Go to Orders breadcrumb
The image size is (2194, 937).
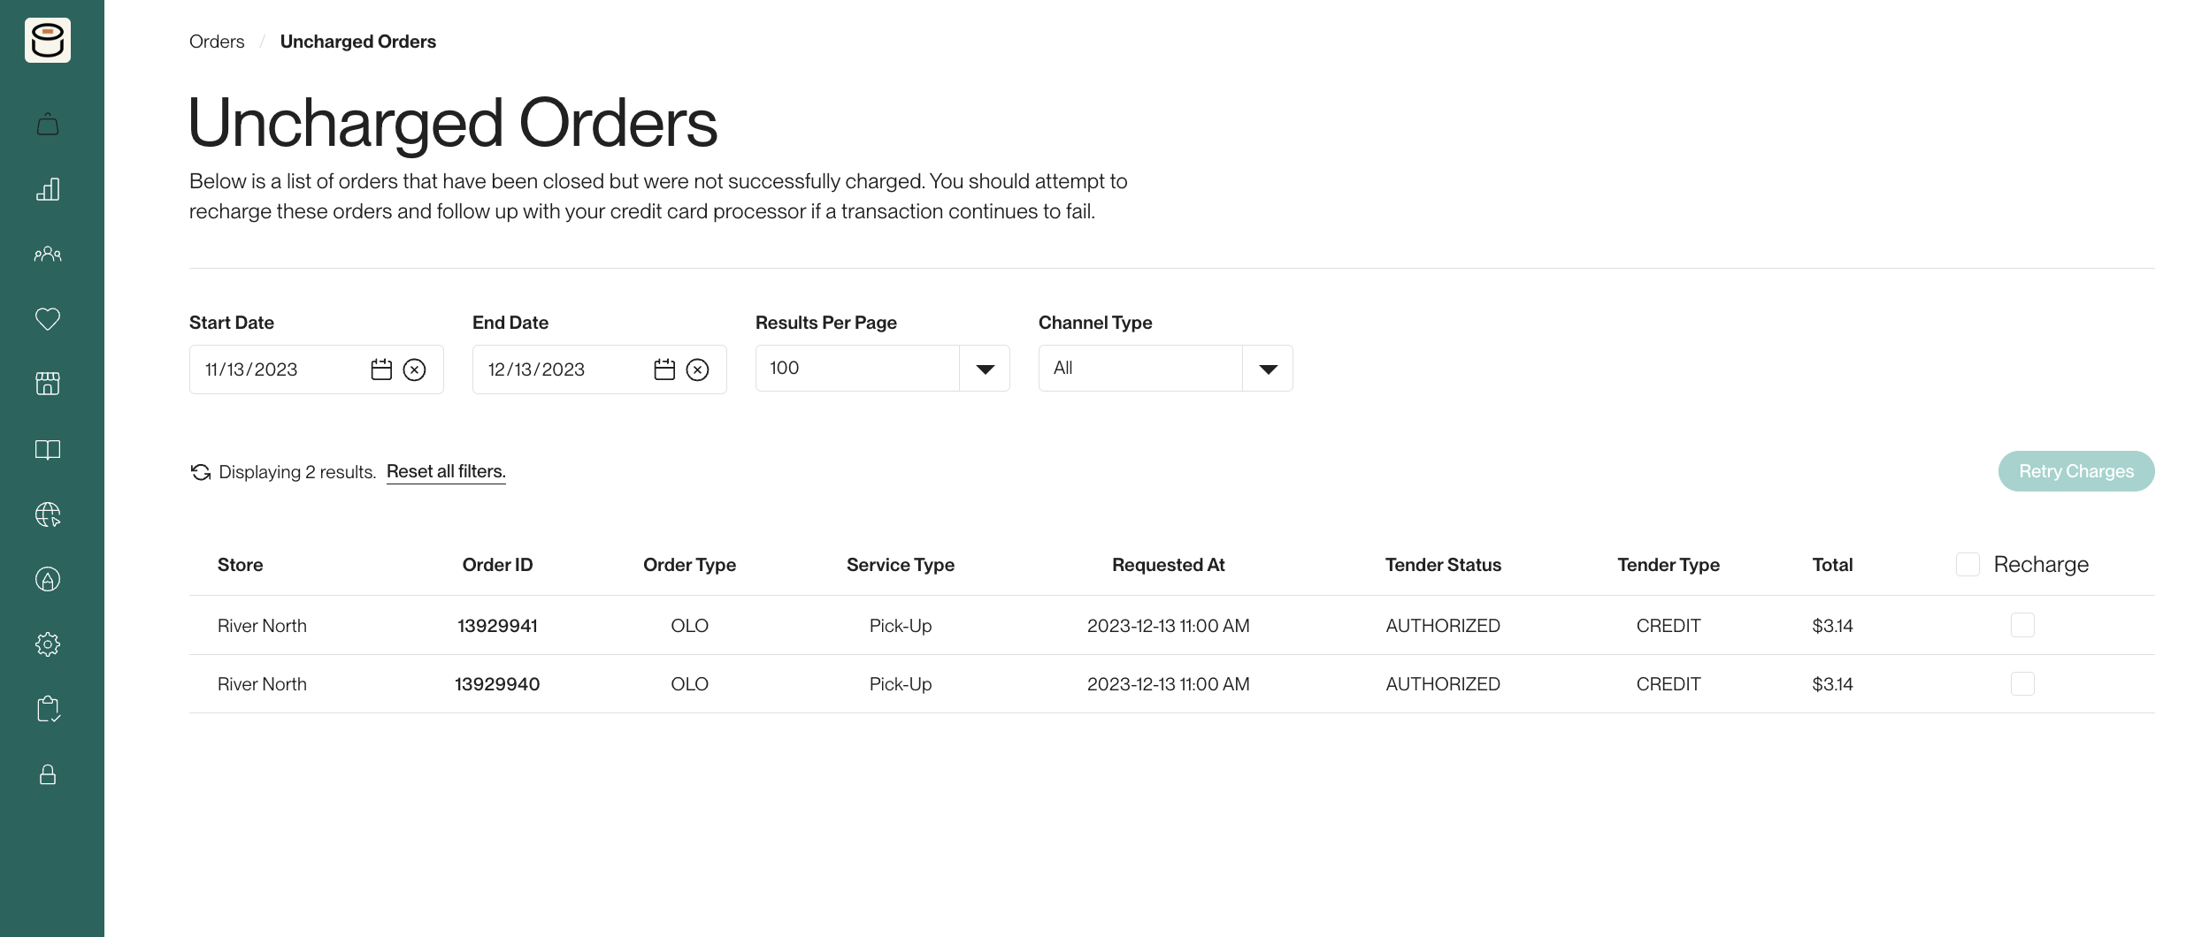coord(217,42)
